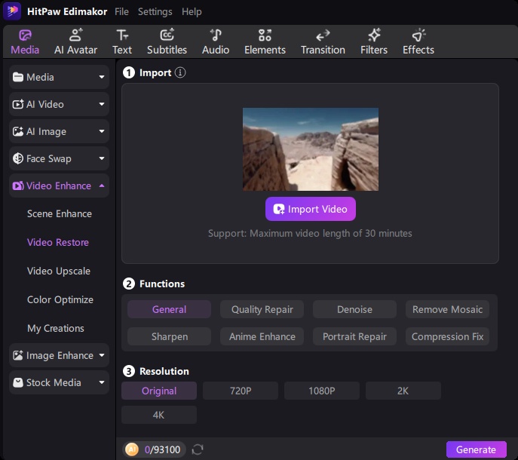
Task: Expand the AI Image dropdown arrow
Action: point(102,131)
